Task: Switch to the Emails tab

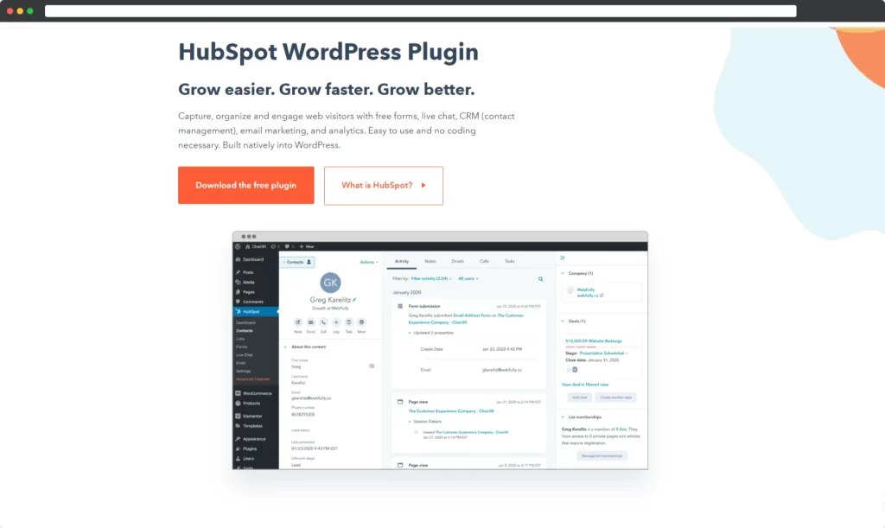Action: (458, 261)
